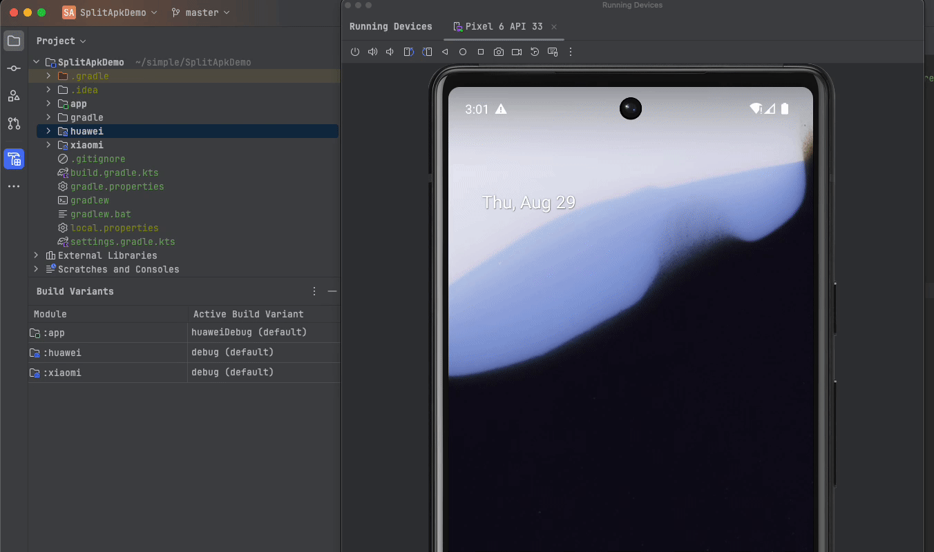Expand the gradle folder
Viewport: 934px width, 552px height.
[x=48, y=117]
